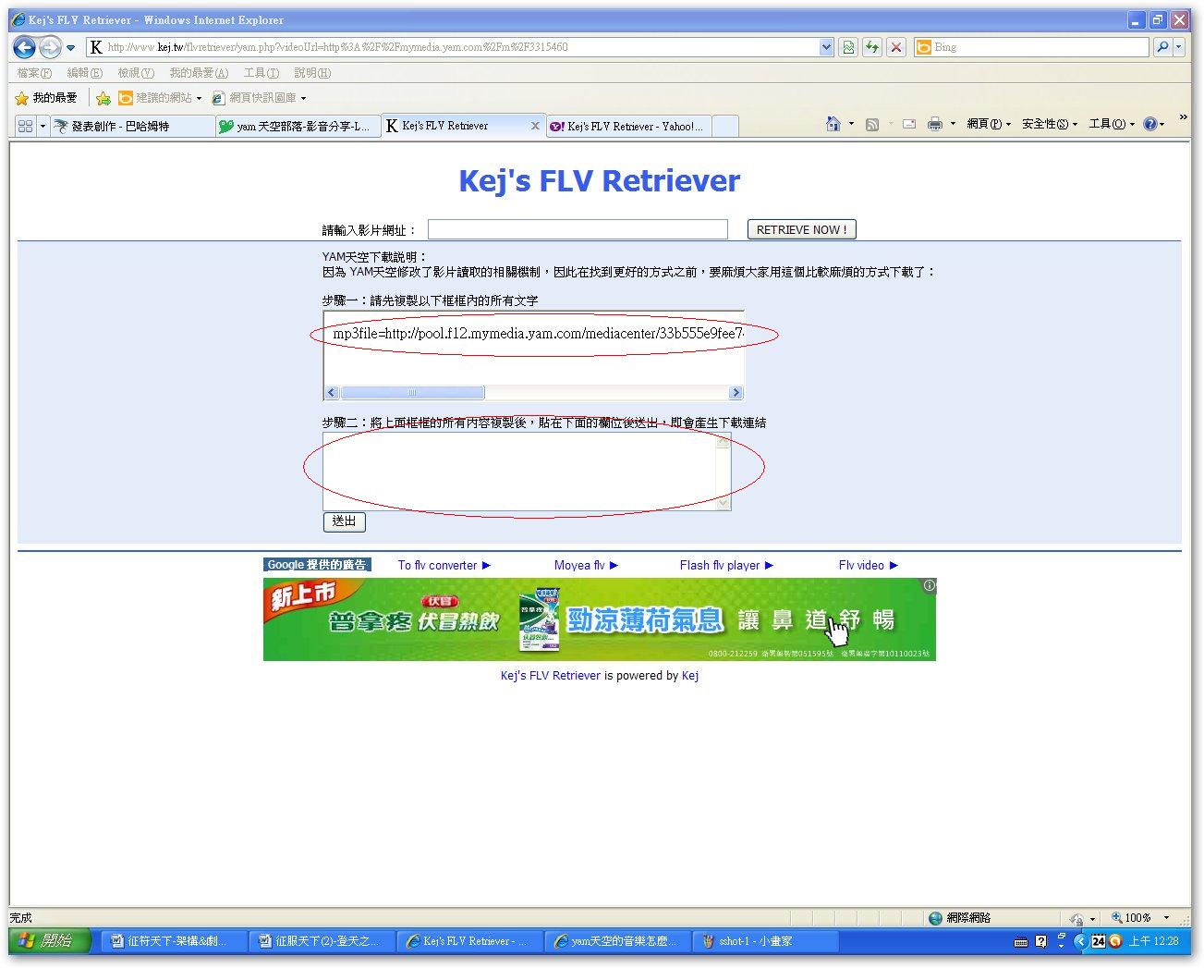Click inside the video URL input field
This screenshot has width=1204, height=968.
pyautogui.click(x=577, y=229)
